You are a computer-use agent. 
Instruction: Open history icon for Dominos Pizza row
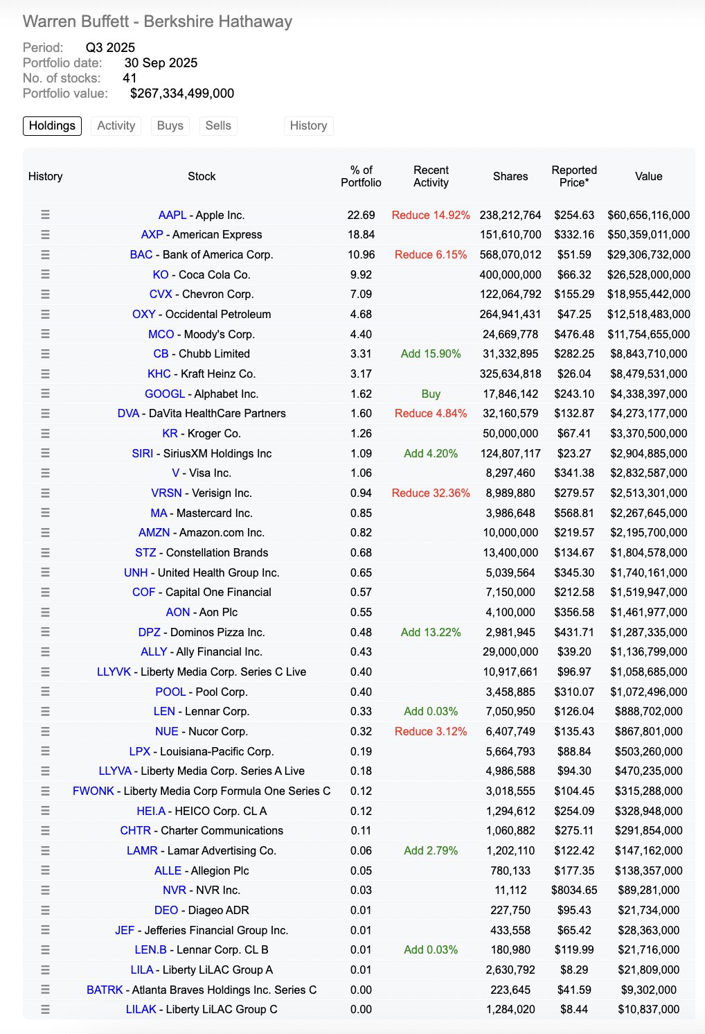(45, 632)
